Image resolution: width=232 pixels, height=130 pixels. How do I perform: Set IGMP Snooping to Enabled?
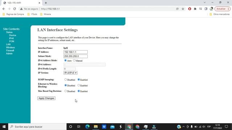tap(79, 79)
